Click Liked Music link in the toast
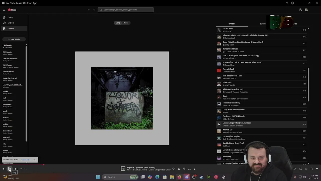The height and width of the screenshot is (181, 321). pos(26,160)
